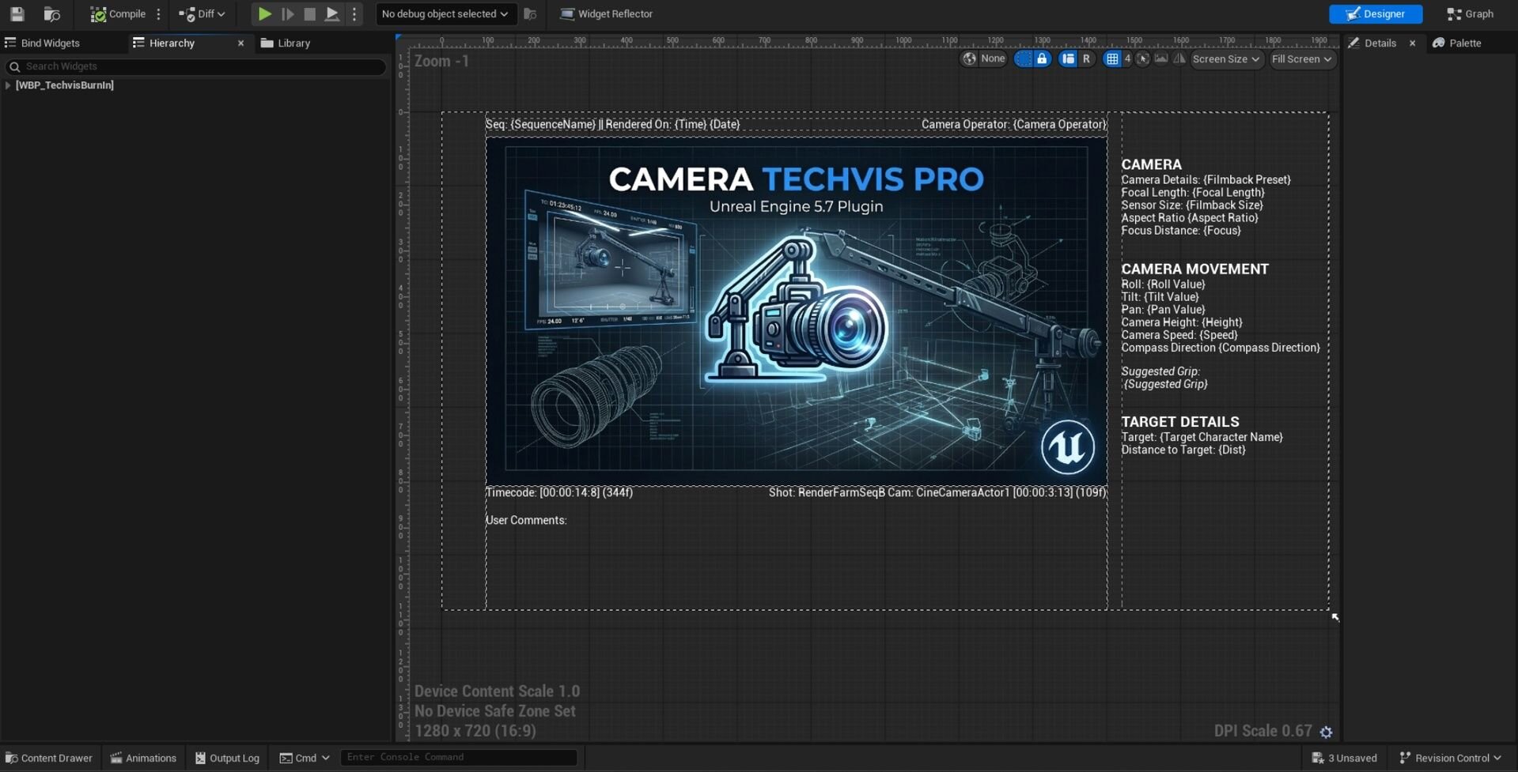Expand the WBP_TechvisBurnIn tree item

click(x=8, y=85)
